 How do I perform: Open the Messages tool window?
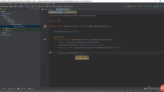click(22, 89)
